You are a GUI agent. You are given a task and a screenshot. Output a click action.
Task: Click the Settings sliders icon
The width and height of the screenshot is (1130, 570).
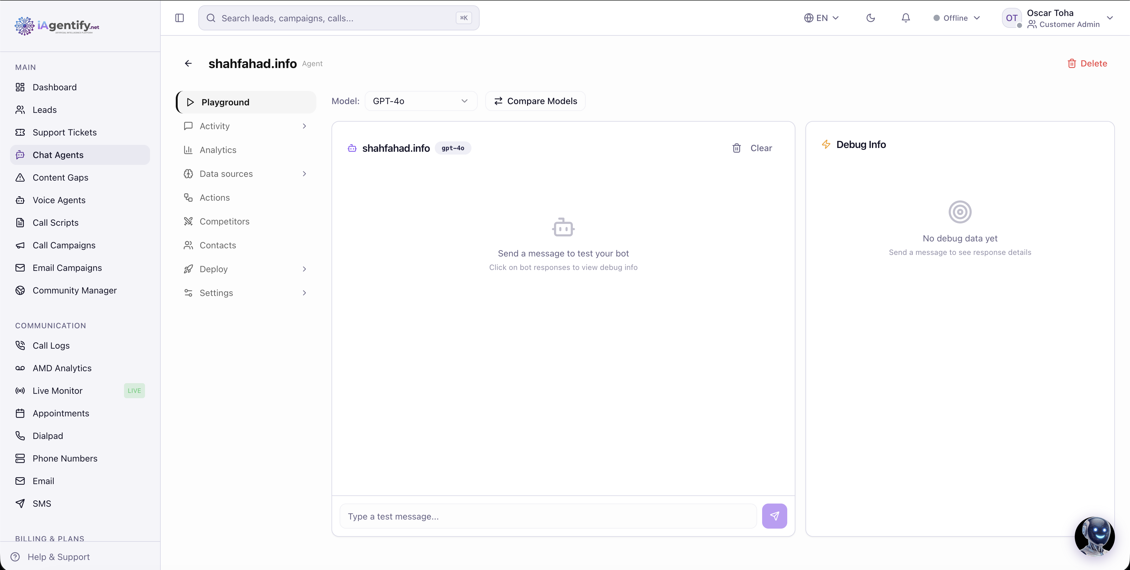pyautogui.click(x=188, y=293)
